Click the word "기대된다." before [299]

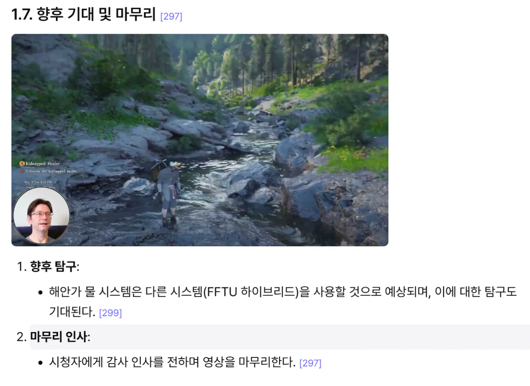(x=72, y=312)
